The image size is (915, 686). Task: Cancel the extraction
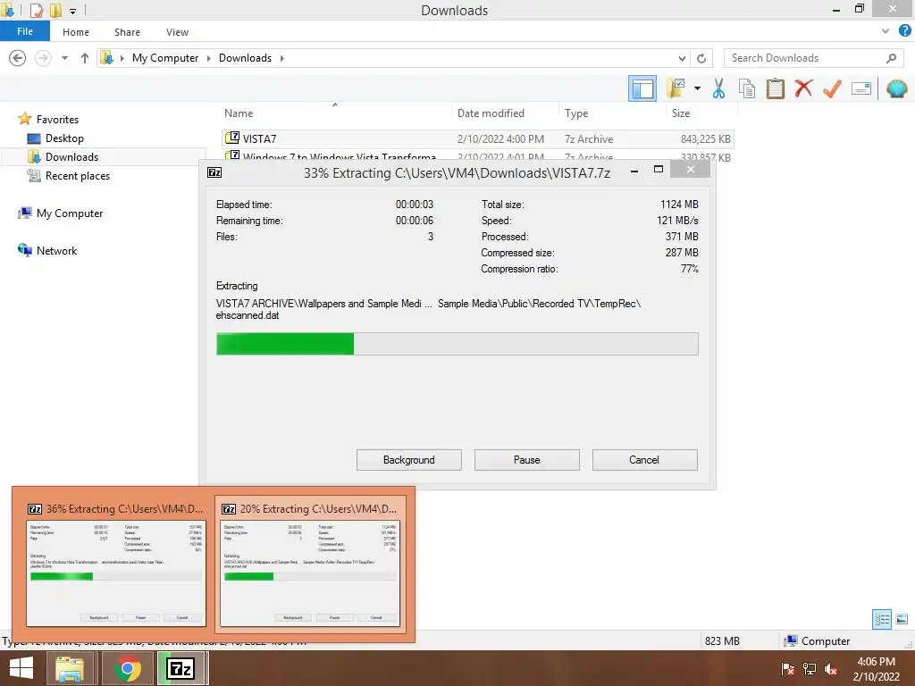(x=644, y=460)
